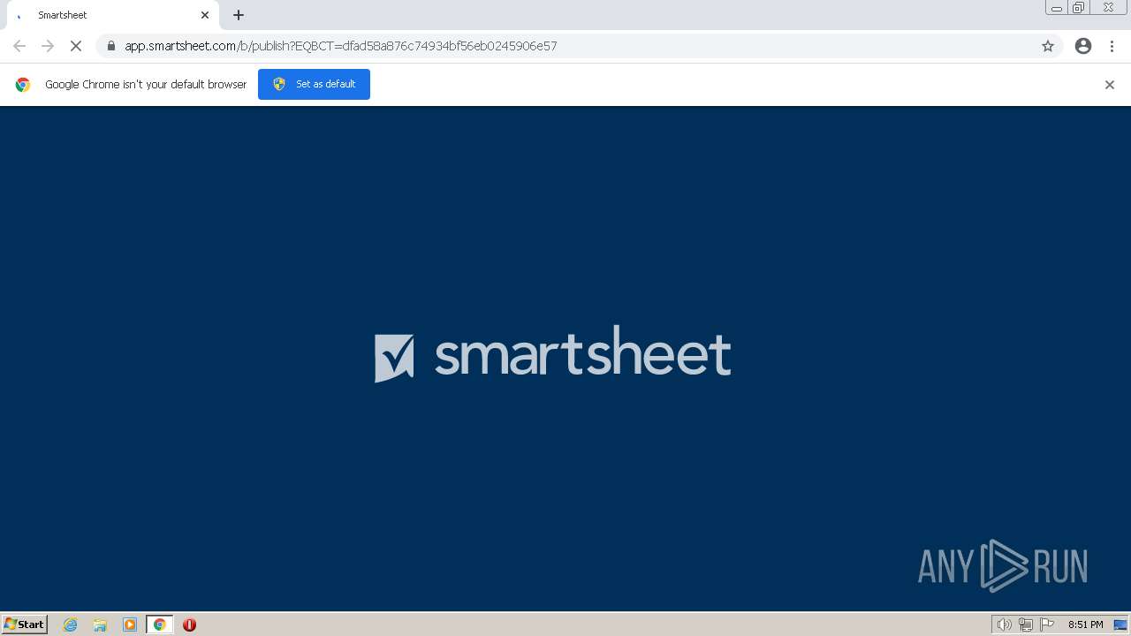Close the Smartsheet tab
The width and height of the screenshot is (1131, 636).
pos(205,15)
